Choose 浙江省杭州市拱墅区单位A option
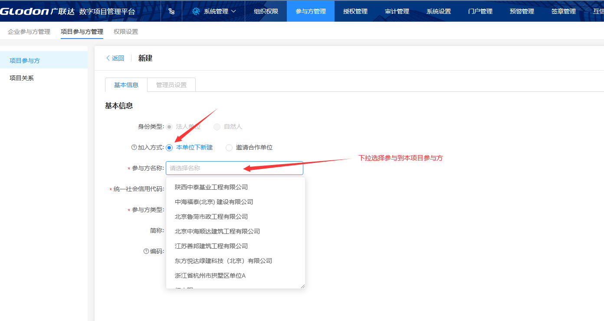 pos(236,276)
